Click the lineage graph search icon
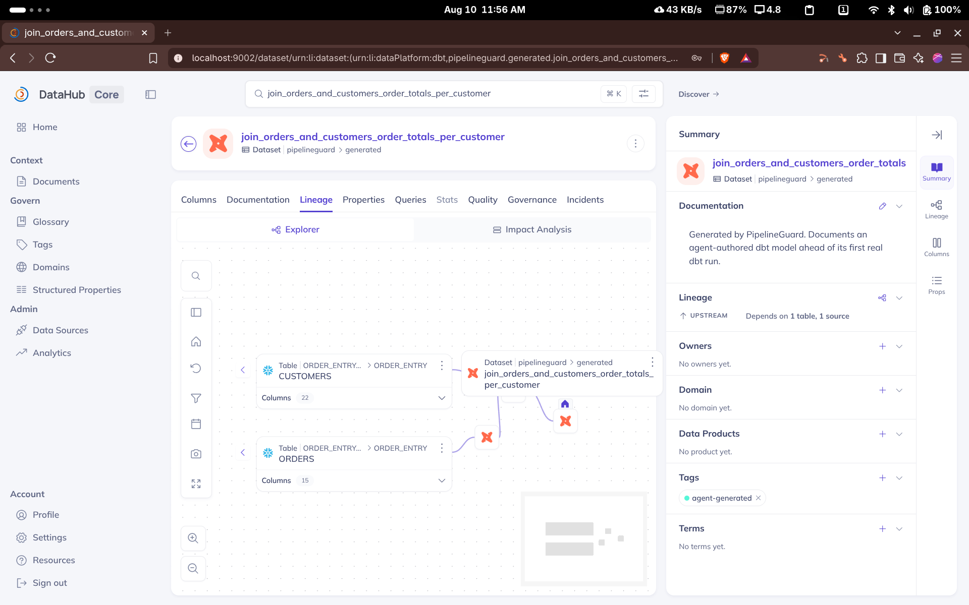The width and height of the screenshot is (969, 605). point(196,276)
